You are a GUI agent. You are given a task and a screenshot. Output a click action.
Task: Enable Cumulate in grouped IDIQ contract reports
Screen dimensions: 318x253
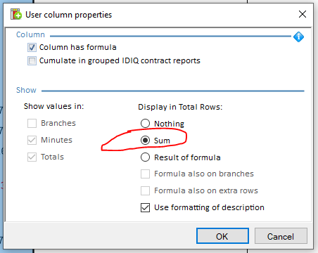coord(32,60)
